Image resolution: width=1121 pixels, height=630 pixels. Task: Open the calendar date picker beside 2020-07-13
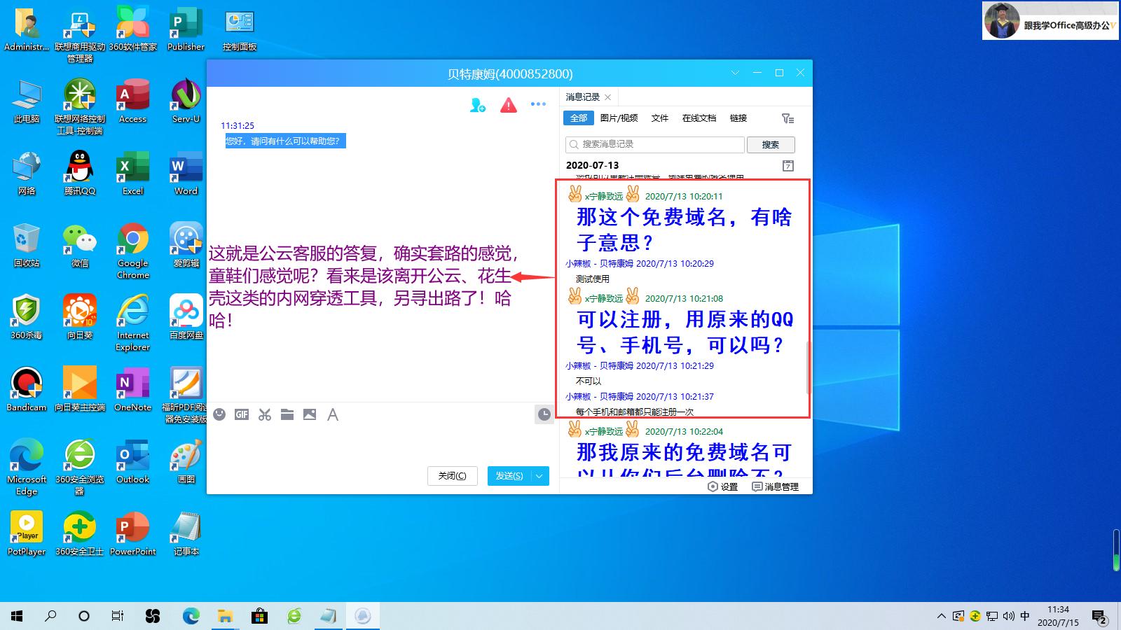point(788,166)
